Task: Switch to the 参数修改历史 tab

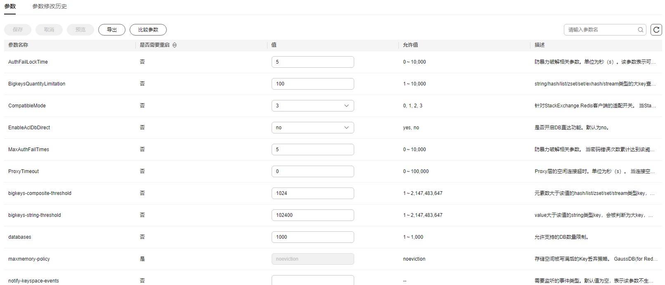Action: point(50,7)
